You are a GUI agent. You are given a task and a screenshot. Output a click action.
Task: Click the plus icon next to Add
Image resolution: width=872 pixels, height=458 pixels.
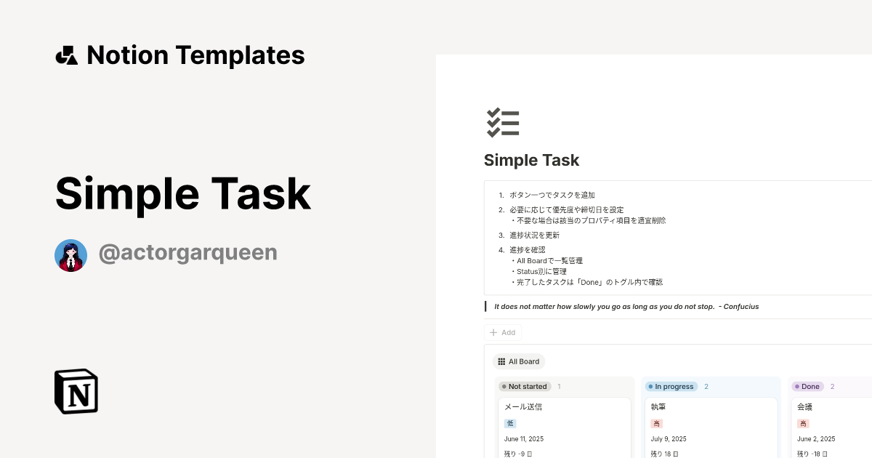493,332
